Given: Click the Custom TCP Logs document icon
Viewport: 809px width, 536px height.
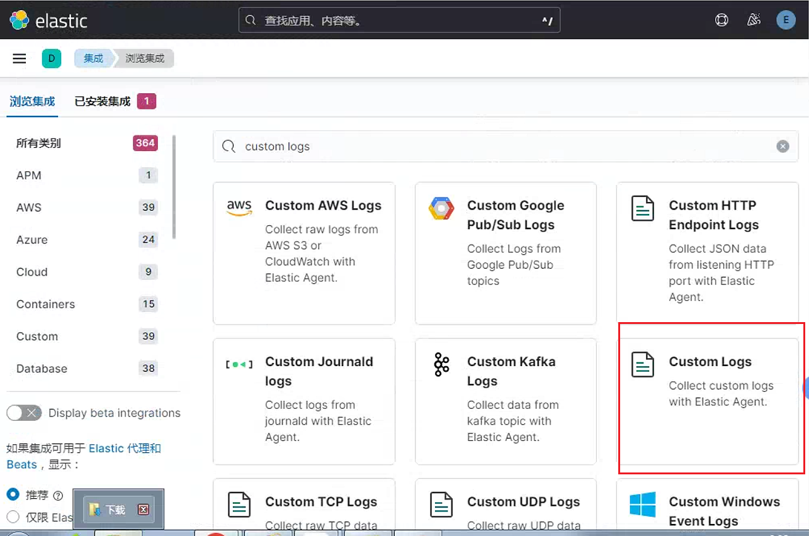Looking at the screenshot, I should [x=239, y=505].
